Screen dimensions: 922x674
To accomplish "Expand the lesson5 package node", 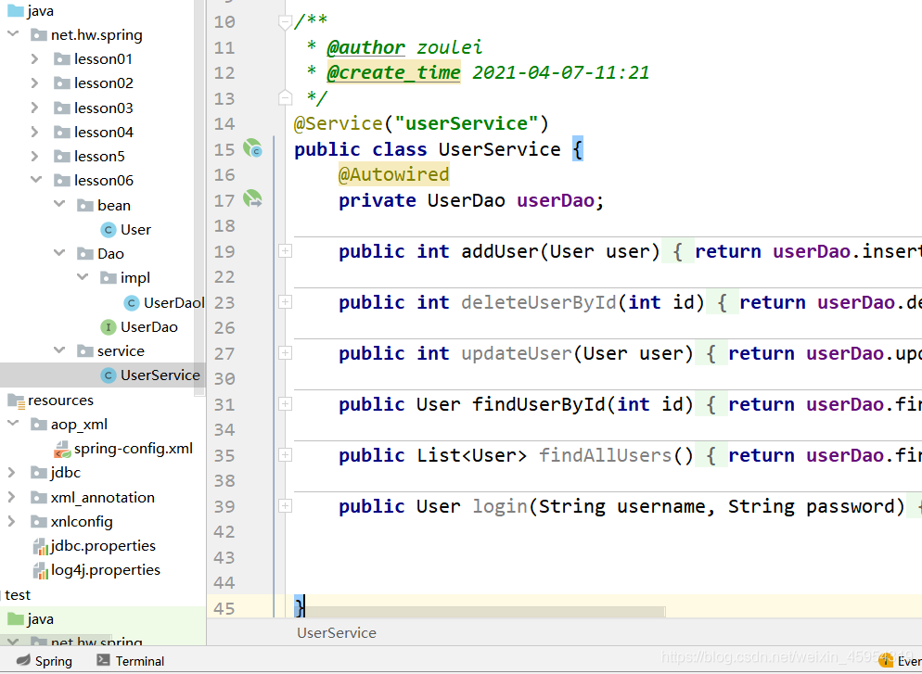I will (x=34, y=157).
